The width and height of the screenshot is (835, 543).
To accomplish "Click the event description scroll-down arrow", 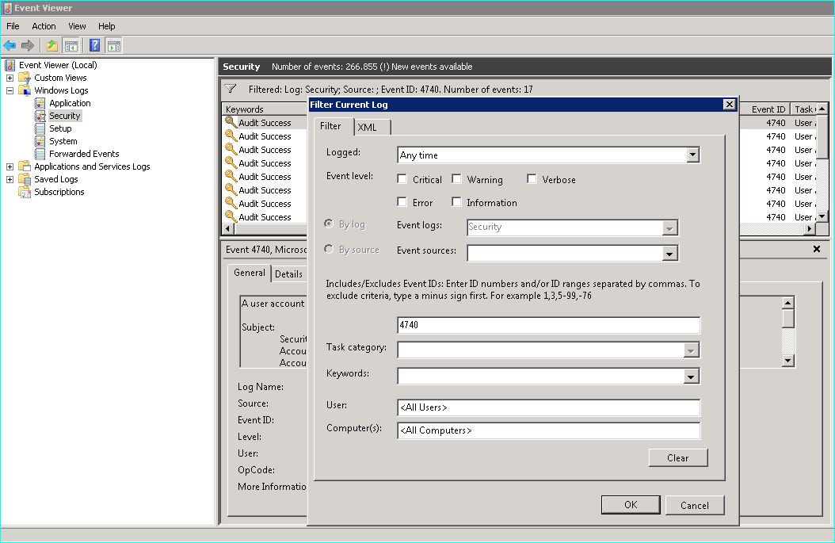I will (x=788, y=361).
